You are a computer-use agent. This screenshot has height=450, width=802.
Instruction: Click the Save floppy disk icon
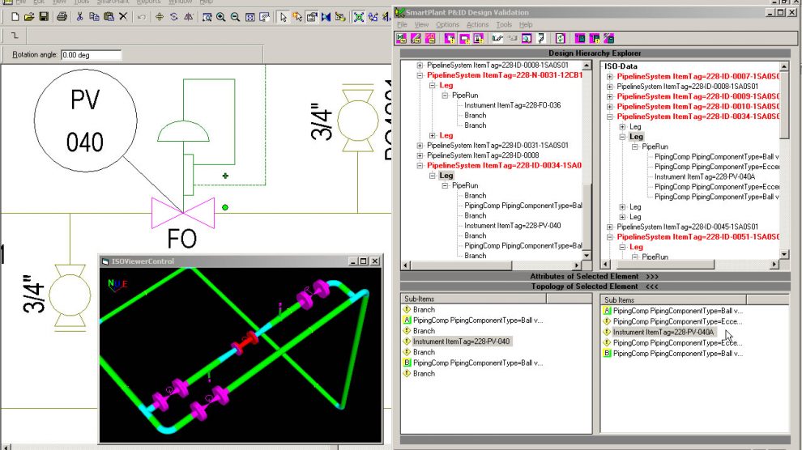[44, 17]
